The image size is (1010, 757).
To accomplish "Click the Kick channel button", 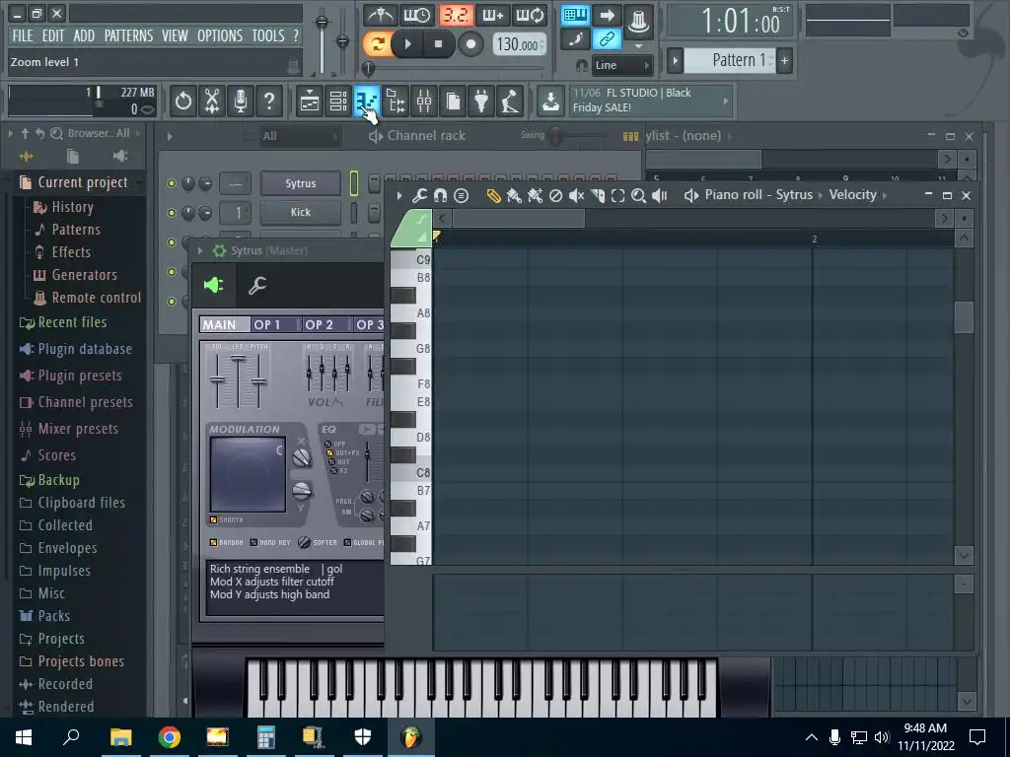I will point(301,213).
